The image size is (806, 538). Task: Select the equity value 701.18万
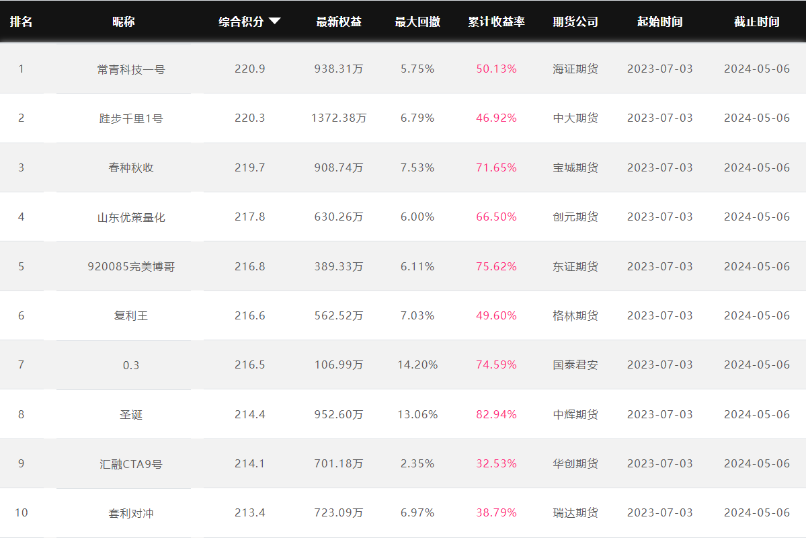[339, 463]
